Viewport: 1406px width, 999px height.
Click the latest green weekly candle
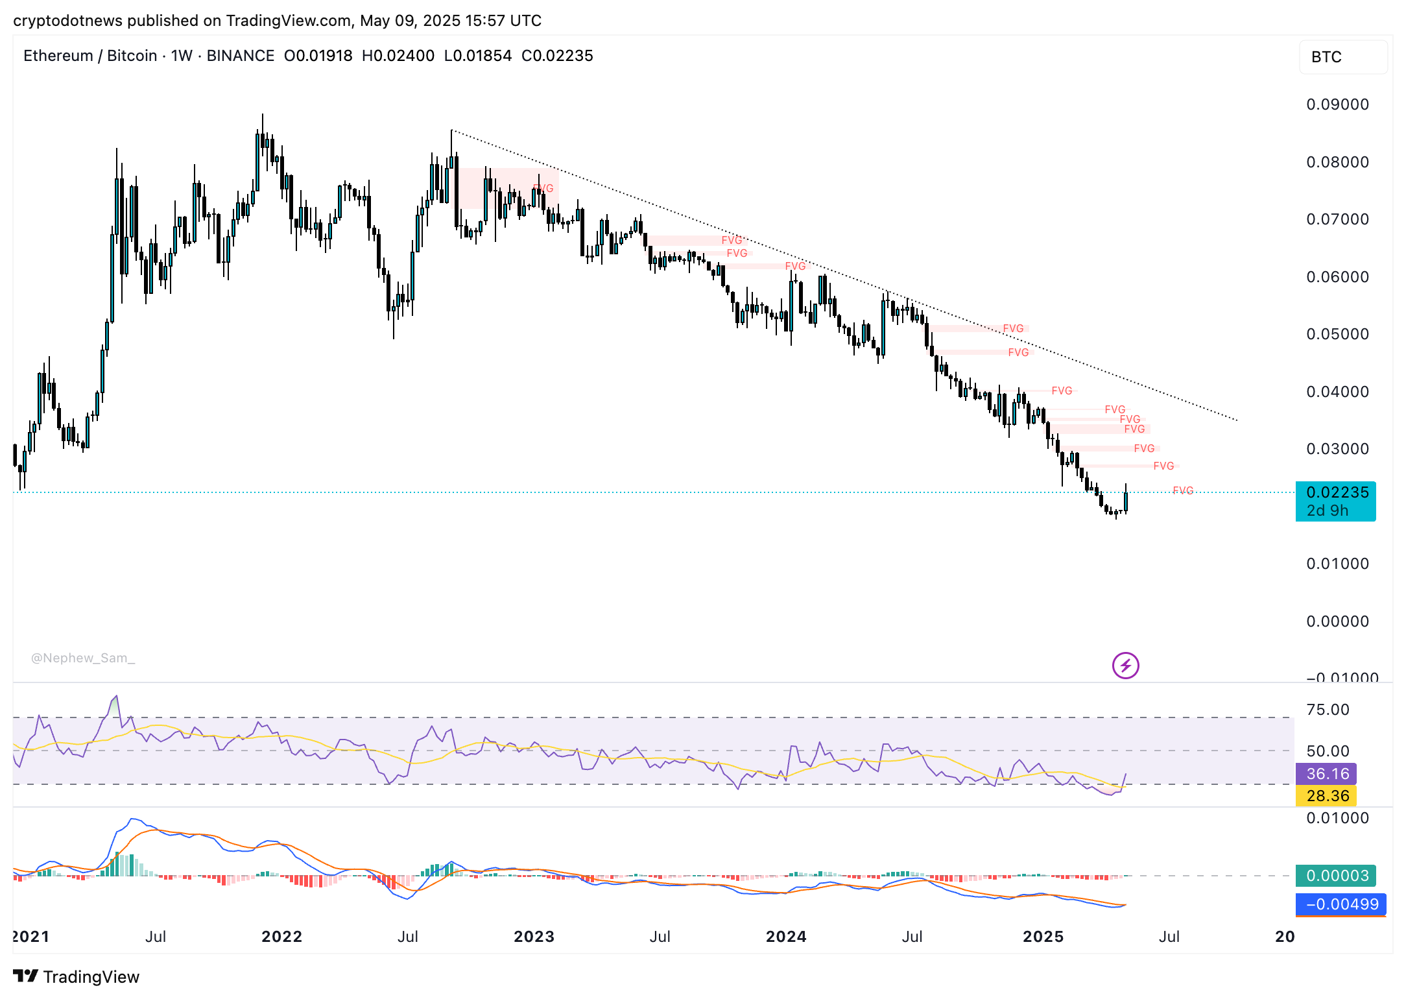(x=1126, y=501)
